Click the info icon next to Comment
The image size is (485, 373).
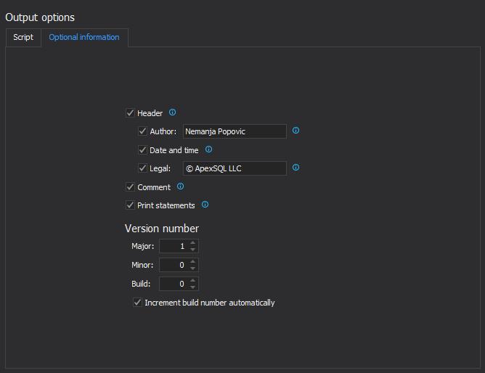coord(180,186)
